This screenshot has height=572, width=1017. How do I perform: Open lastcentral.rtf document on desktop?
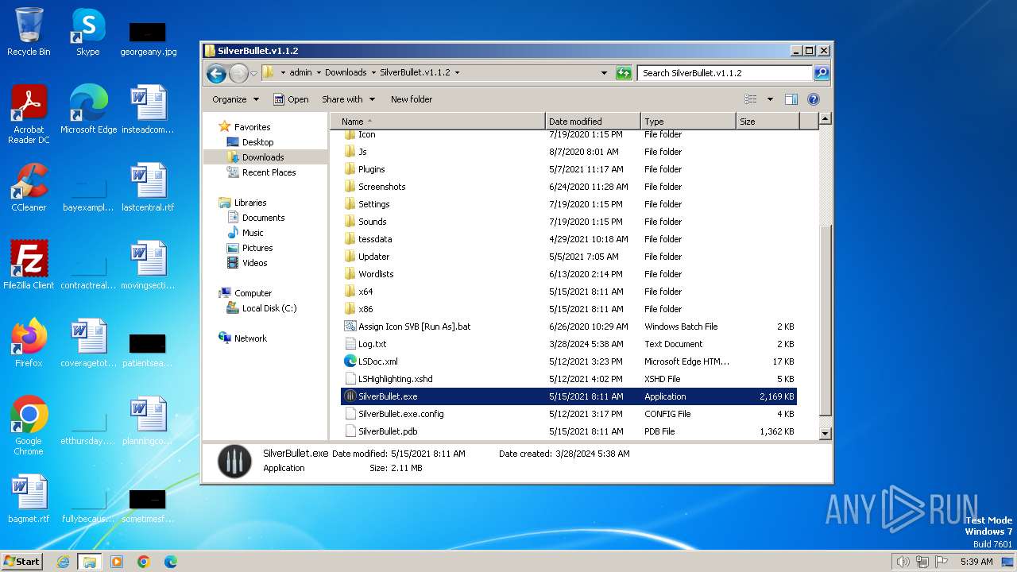[x=148, y=187]
